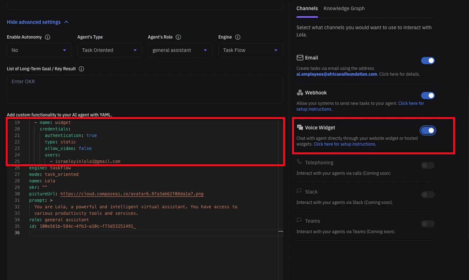Expand the Engine Task Flow dropdown
Viewport: 469px width, 280px height.
click(x=250, y=50)
